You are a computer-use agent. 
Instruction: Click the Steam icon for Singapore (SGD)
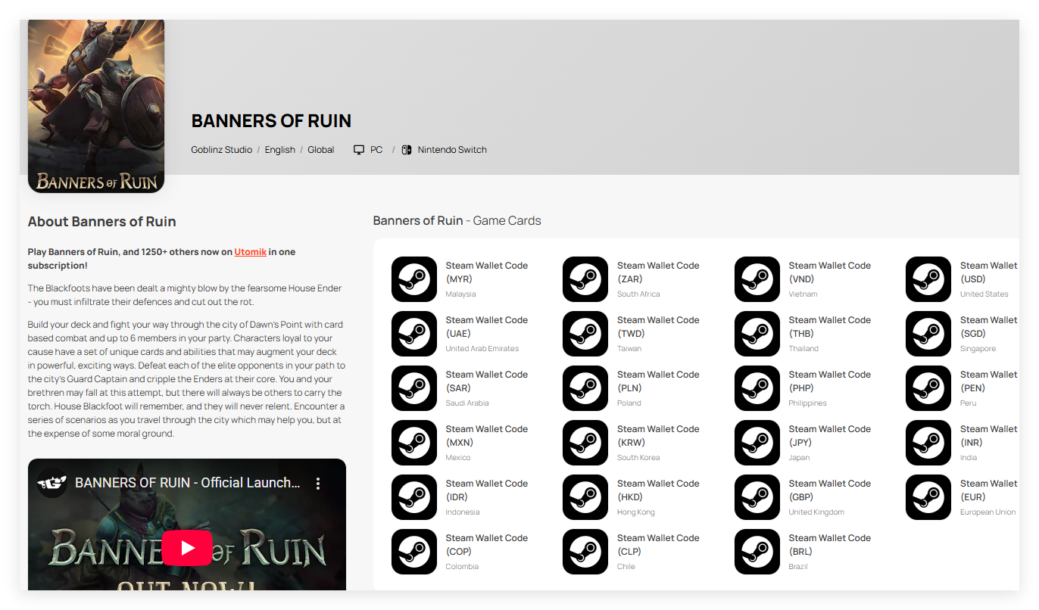pos(928,334)
